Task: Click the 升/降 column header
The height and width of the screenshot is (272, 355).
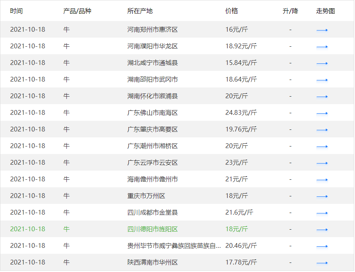Action: pyautogui.click(x=290, y=11)
